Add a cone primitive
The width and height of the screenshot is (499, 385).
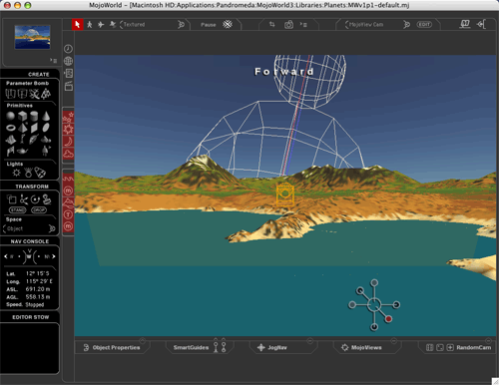coord(46,116)
